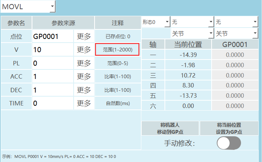Image resolution: width=262 pixels, height=162 pixels.
Task: Click 更多 in the DEC row
Action: click(x=84, y=90)
